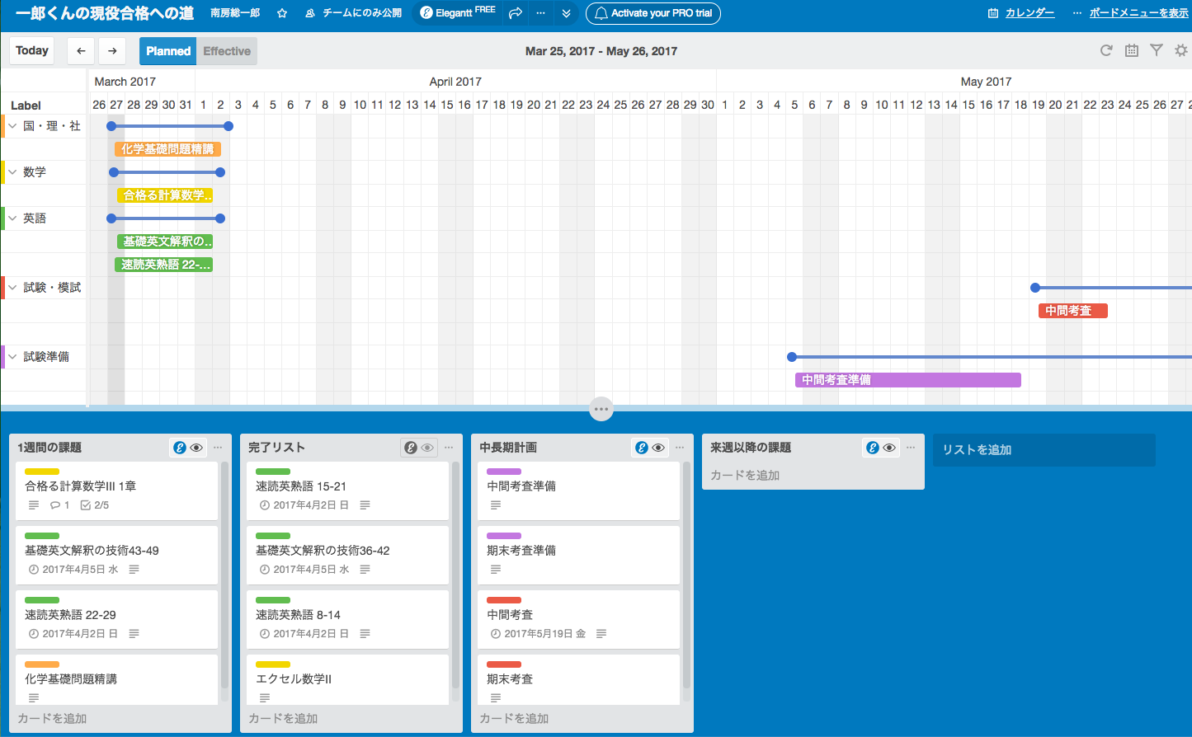Click yellow label on エクセル数学II card
The width and height of the screenshot is (1192, 737).
tap(273, 664)
